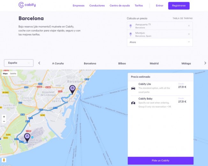Image resolution: width=208 pixels, height=166 pixels.
Task: Select the Madrid city tab
Action: click(154, 63)
